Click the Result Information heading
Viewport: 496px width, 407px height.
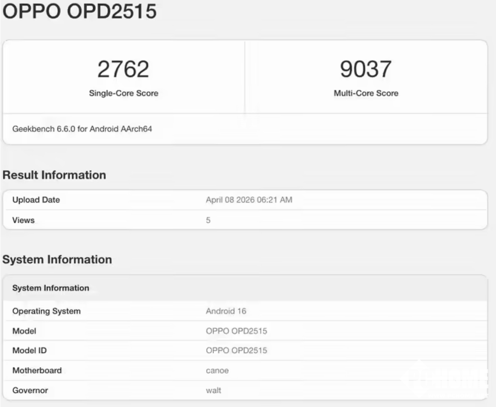(54, 175)
